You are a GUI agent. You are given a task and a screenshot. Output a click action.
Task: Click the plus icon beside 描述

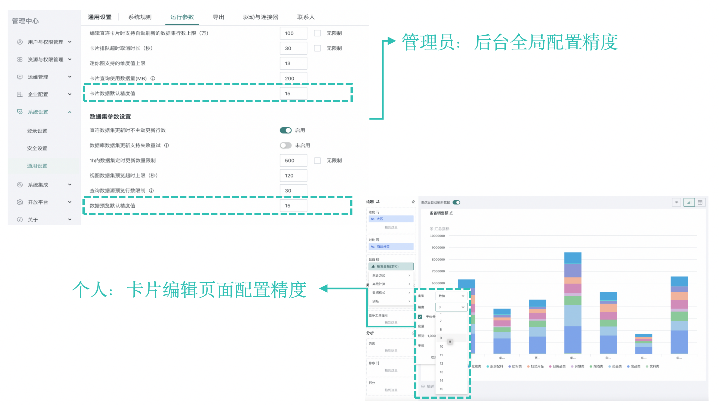[x=423, y=386]
